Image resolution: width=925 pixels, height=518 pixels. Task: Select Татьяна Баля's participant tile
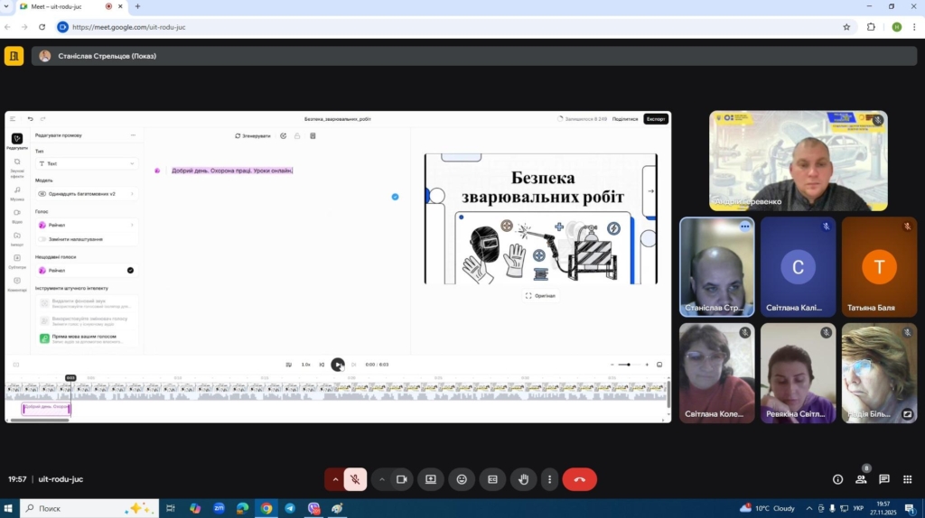[x=879, y=266]
